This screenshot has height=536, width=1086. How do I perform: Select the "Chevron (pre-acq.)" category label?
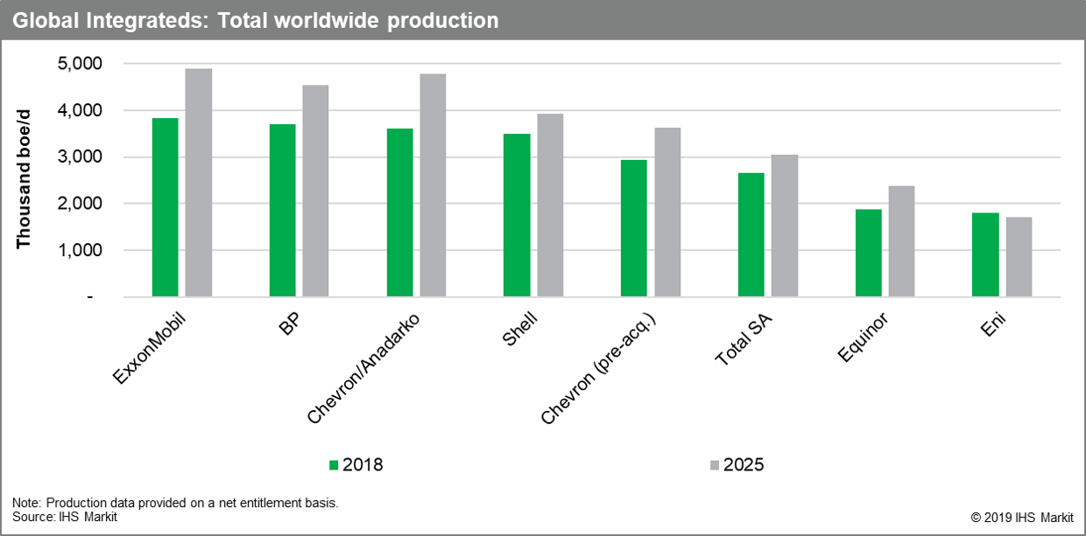coord(598,368)
